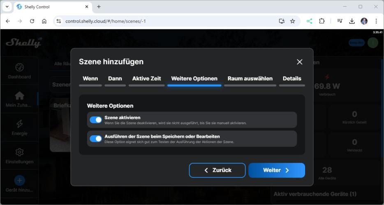Open the Energie lightning icon
This screenshot has height=205, width=384.
click(19, 124)
